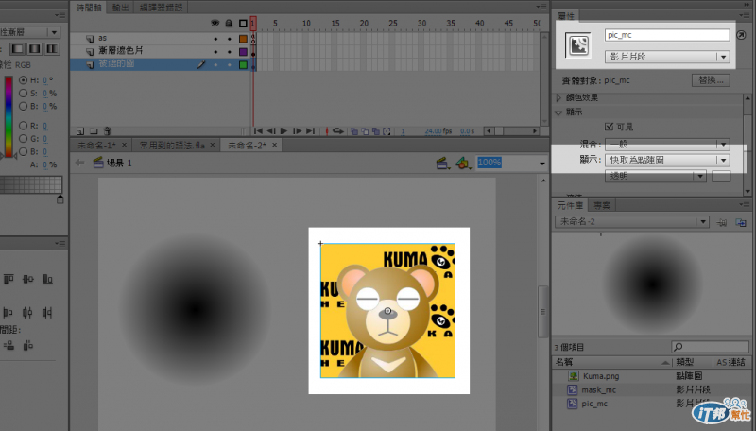Open the 影片片段 symbol type dropdown
This screenshot has height=431, width=756.
click(x=667, y=57)
